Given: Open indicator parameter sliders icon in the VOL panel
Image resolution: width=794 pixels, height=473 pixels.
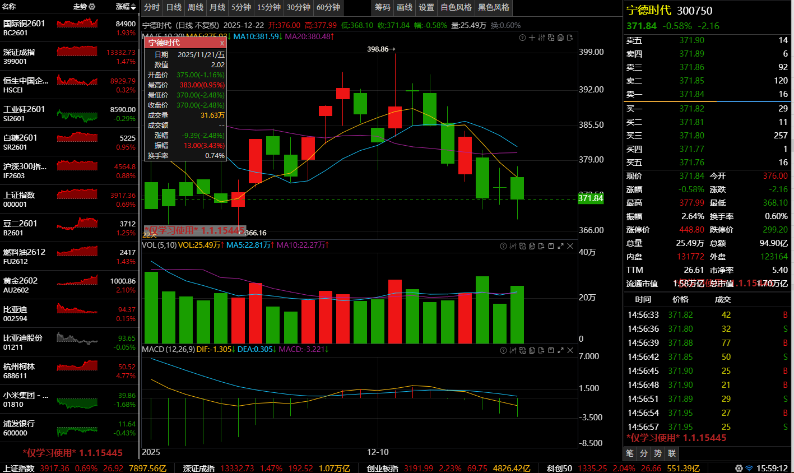Looking at the screenshot, I should [x=513, y=246].
